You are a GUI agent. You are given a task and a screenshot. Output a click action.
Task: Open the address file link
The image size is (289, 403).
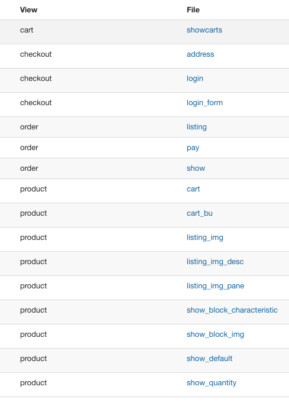click(200, 54)
